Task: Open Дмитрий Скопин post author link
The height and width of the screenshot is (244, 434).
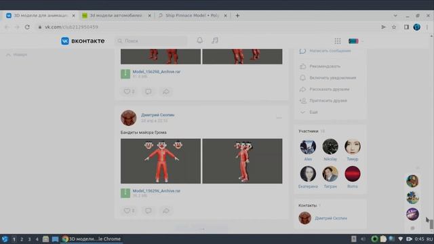Action: [x=158, y=115]
